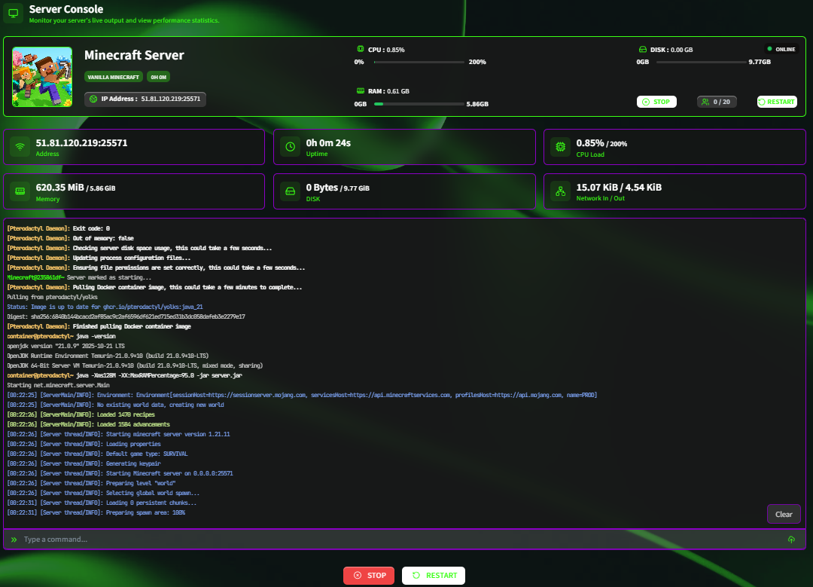The width and height of the screenshot is (813, 587).
Task: Select the CPU usage chip icon
Action: [361, 49]
